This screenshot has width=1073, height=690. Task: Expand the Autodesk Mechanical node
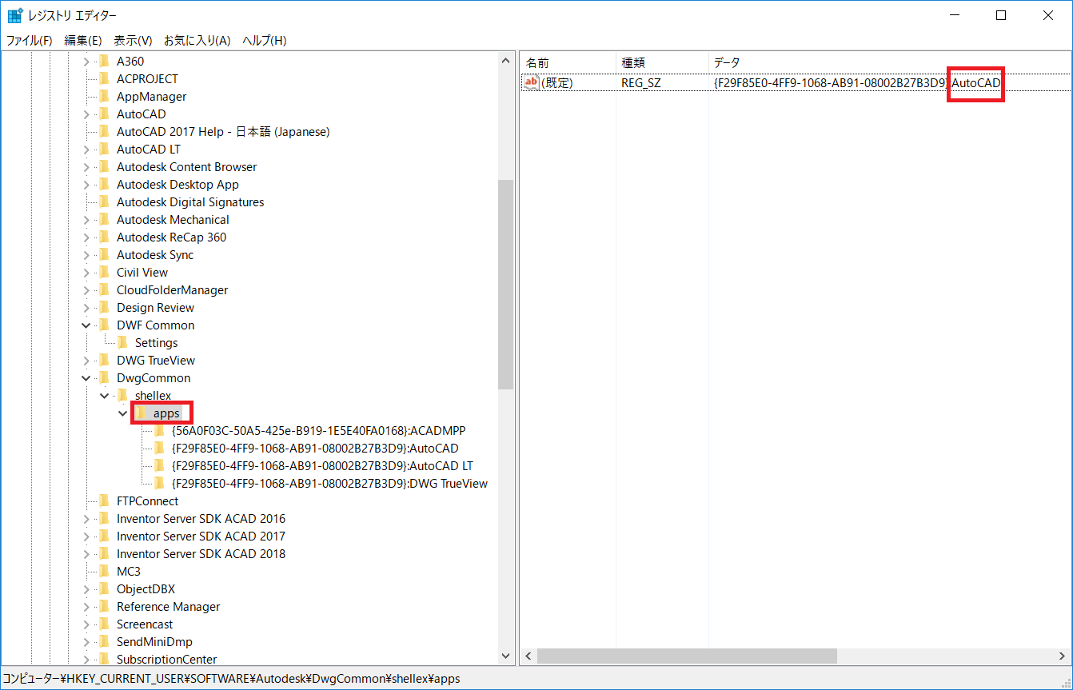[86, 219]
